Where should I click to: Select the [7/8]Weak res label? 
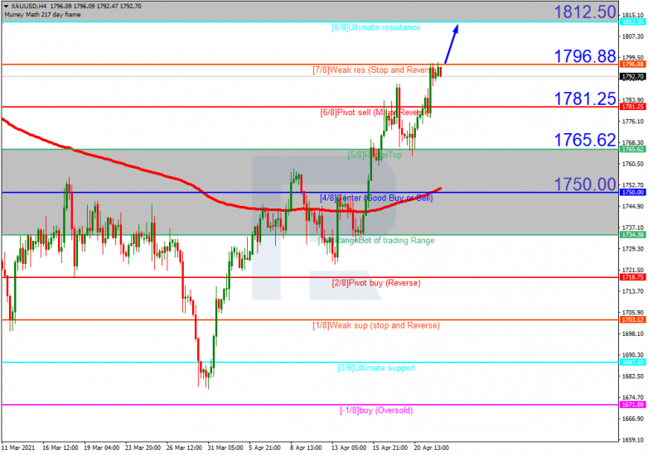(373, 70)
